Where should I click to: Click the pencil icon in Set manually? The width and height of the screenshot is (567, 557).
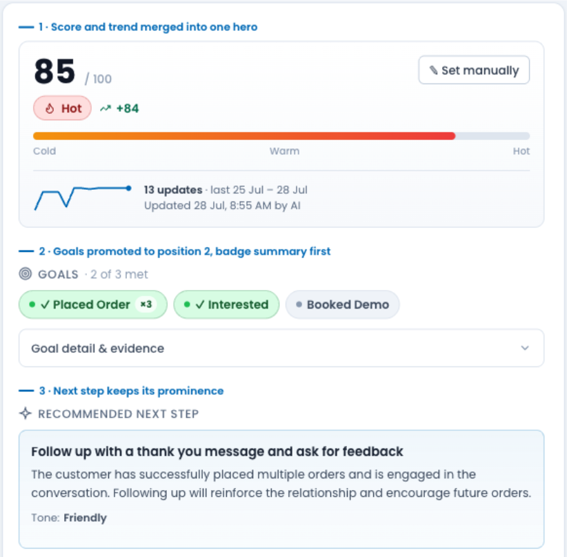click(433, 70)
